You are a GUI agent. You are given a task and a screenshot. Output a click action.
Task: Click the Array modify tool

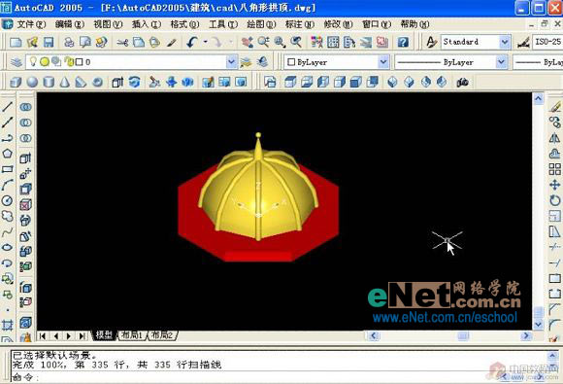tap(554, 169)
